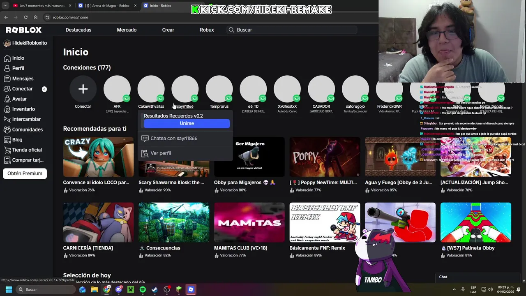Viewport: 526px width, 296px height.
Task: Open the XxGhostxX connection avatar
Action: tap(287, 89)
